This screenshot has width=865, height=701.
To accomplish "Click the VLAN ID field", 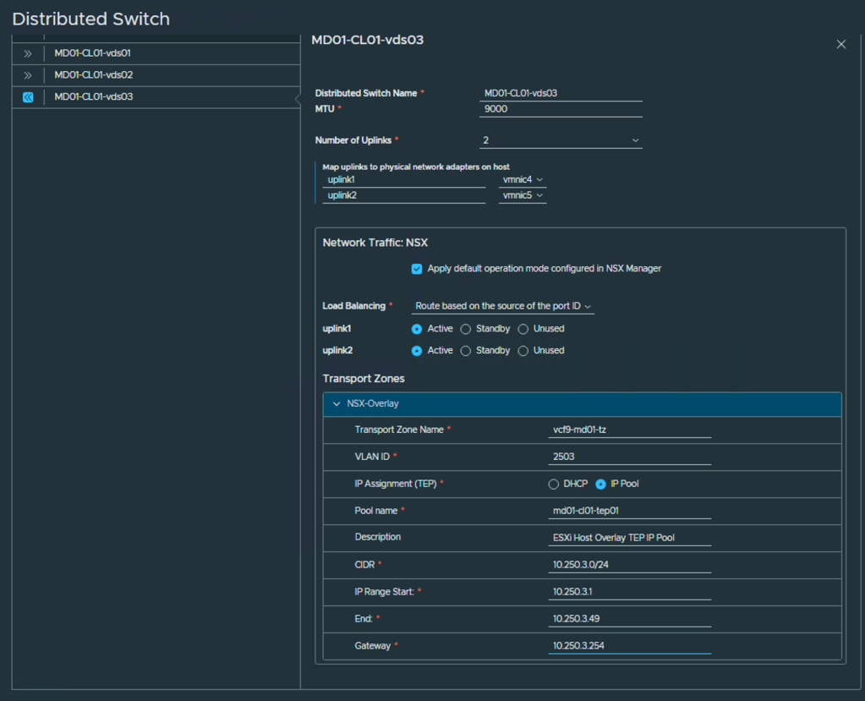I will coord(629,457).
